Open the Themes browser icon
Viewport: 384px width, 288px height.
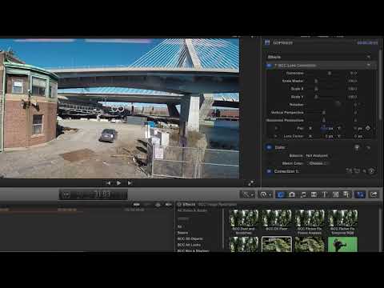pyautogui.click(x=346, y=194)
